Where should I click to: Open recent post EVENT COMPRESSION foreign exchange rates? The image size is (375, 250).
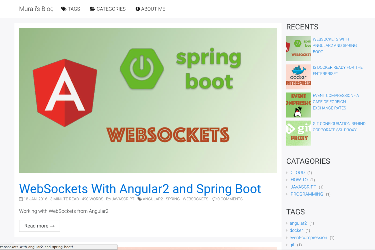click(x=336, y=102)
